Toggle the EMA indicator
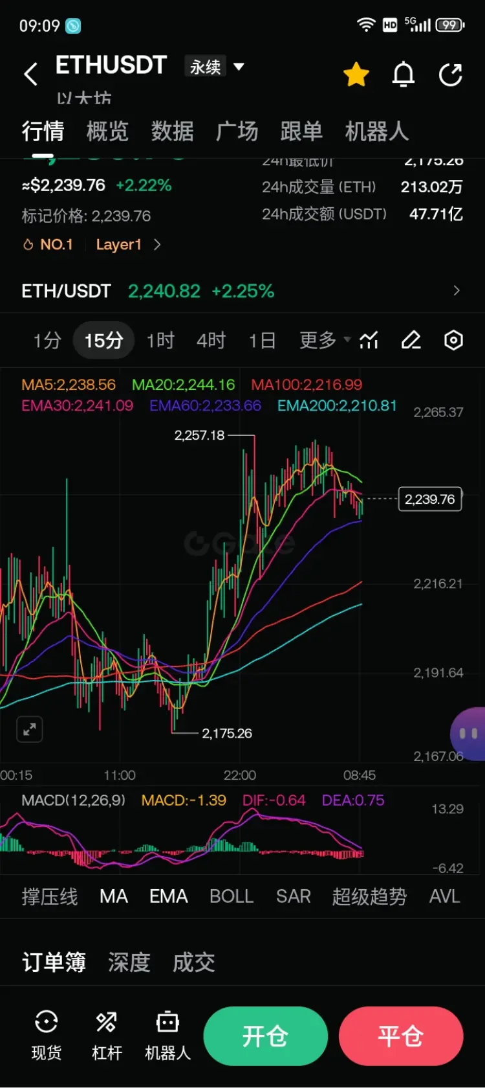The height and width of the screenshot is (1088, 485). tap(169, 897)
